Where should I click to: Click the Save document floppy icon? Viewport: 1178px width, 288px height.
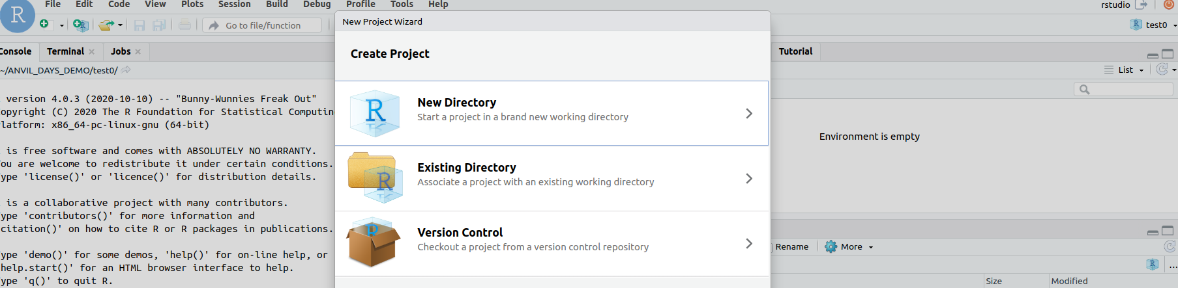140,25
